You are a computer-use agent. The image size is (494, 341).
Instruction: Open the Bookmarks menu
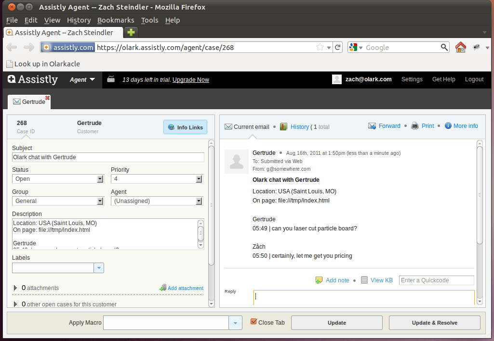115,20
